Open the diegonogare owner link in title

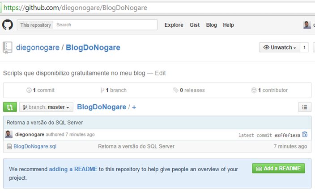[x=38, y=47]
